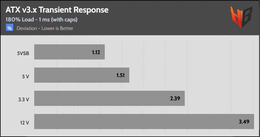Click the 3.49 value label
The width and height of the screenshot is (260, 137).
[x=244, y=122]
